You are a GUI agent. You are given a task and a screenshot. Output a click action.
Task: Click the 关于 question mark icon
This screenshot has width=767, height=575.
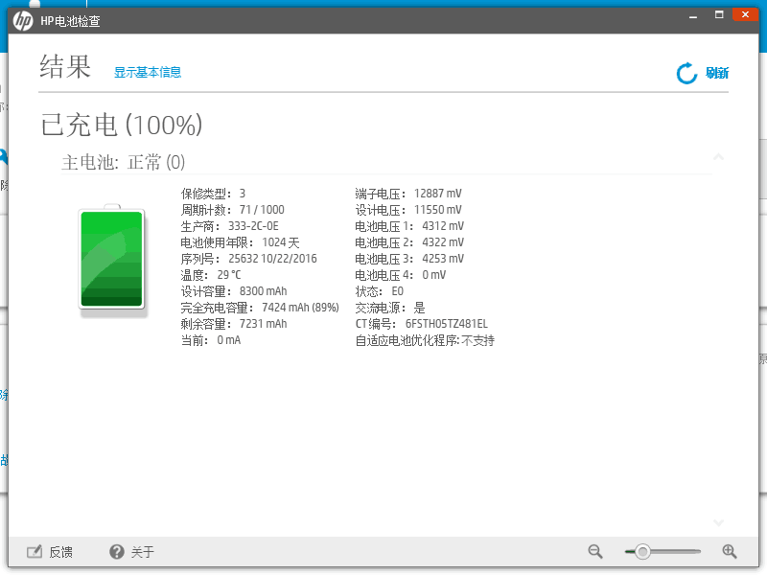[117, 552]
